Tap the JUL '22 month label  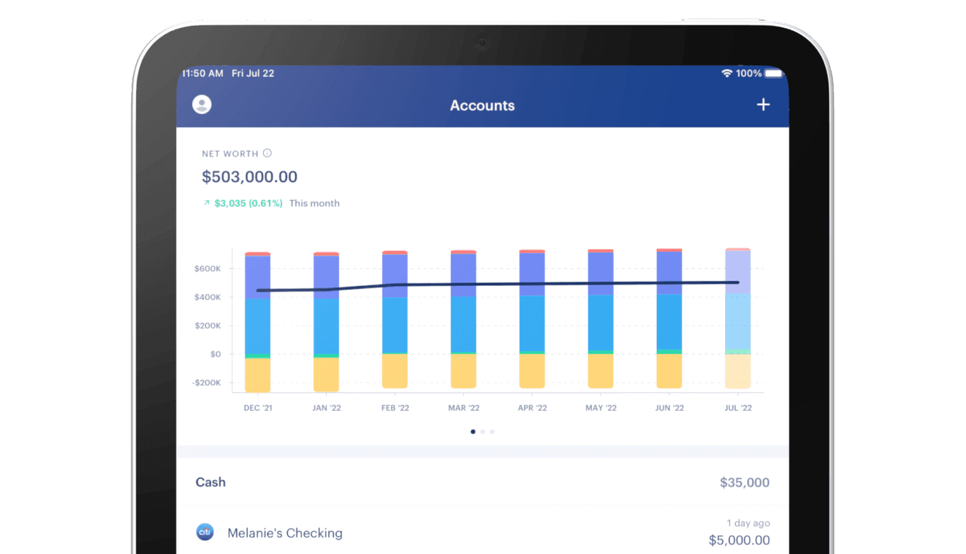(x=738, y=408)
